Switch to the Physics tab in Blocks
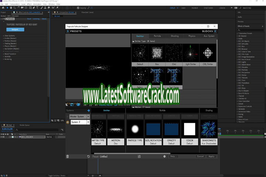The height and width of the screenshot is (177, 266). point(192,36)
